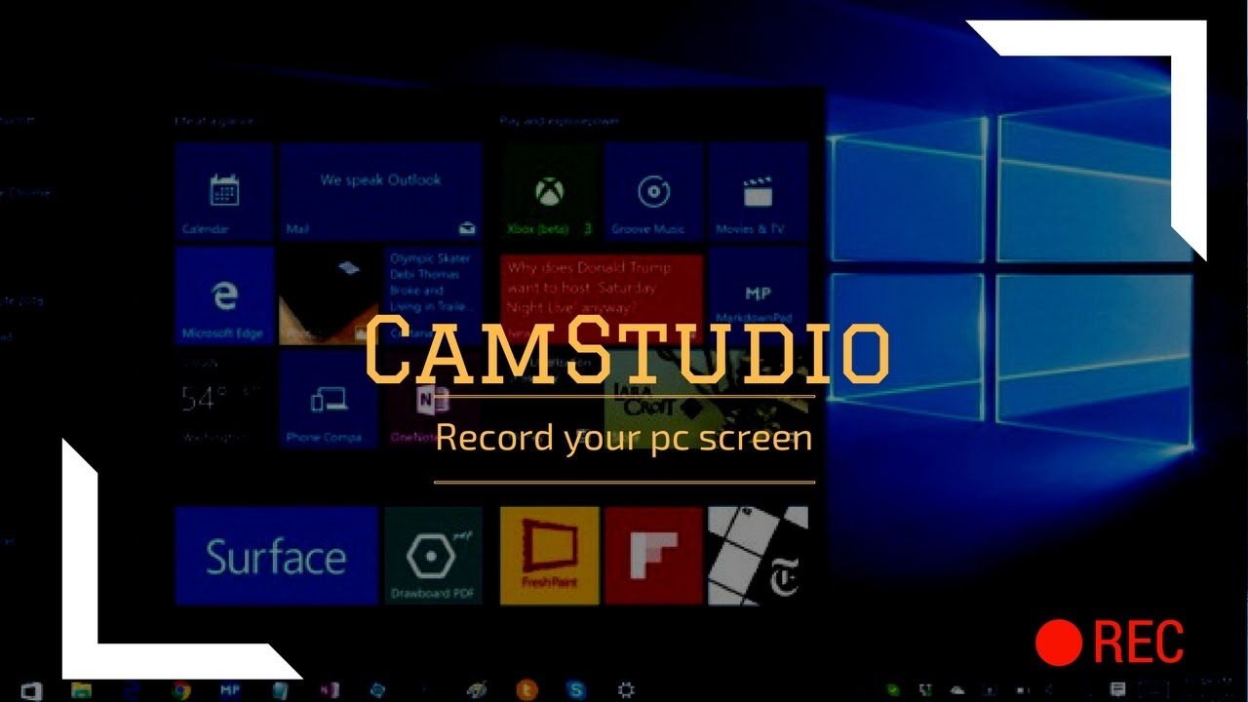Open the Groove Music tile
1248x702 pixels.
tap(654, 191)
